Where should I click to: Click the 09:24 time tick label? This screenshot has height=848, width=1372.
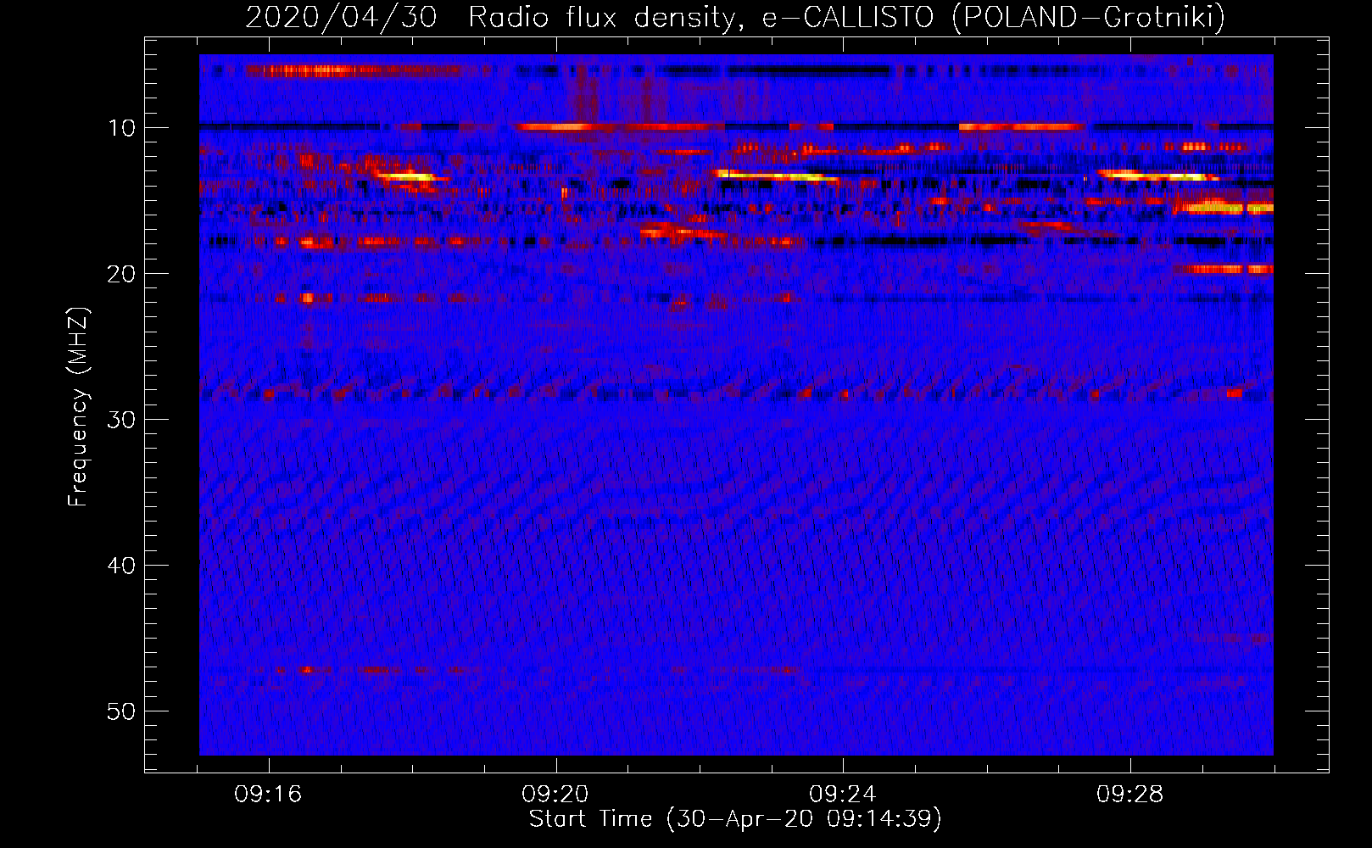click(843, 795)
